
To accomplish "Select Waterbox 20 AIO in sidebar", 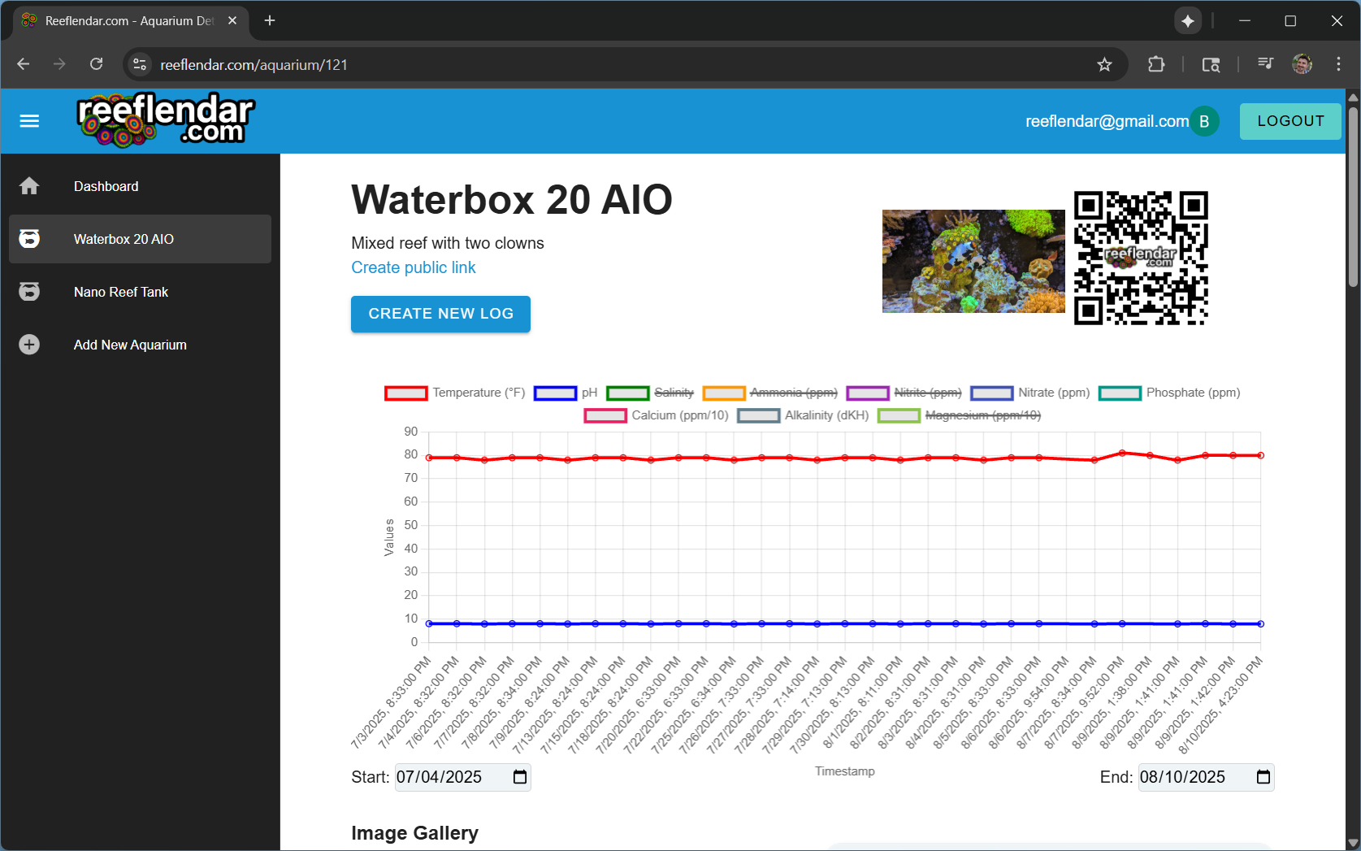I will coord(140,239).
